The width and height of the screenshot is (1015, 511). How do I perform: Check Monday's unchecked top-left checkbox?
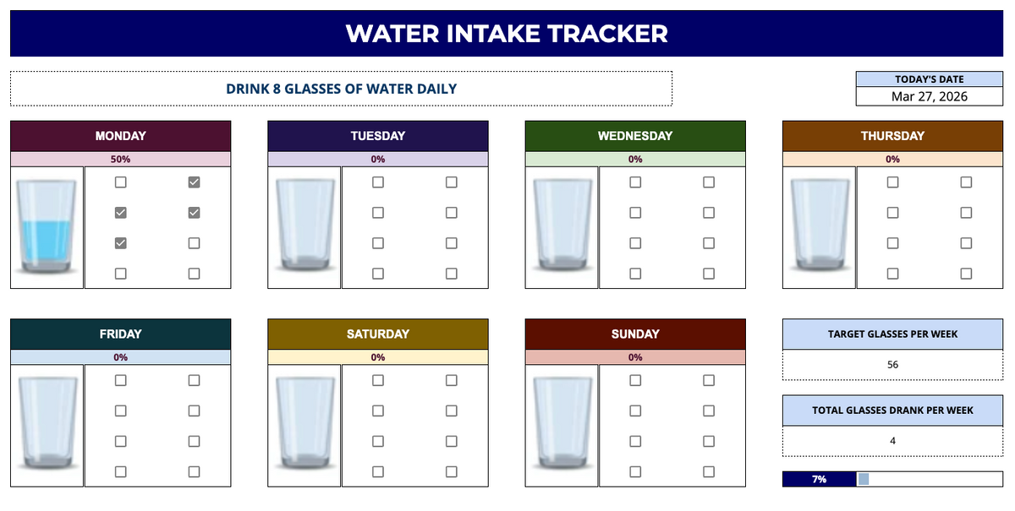click(121, 182)
